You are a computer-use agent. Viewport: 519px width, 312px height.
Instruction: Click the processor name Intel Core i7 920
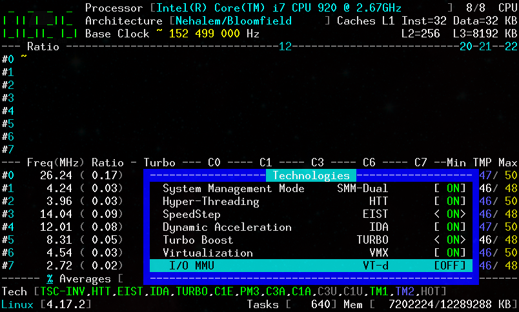tap(279, 8)
